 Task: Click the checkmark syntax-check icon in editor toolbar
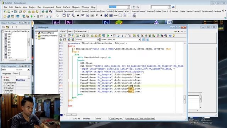(x=100, y=36)
